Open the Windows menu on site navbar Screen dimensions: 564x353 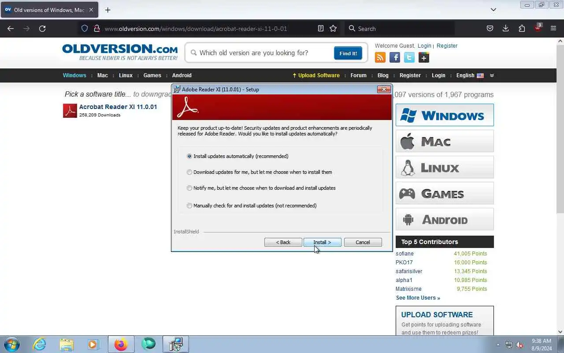coord(74,75)
